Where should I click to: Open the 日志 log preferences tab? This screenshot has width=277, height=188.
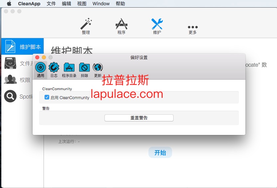(x=54, y=70)
